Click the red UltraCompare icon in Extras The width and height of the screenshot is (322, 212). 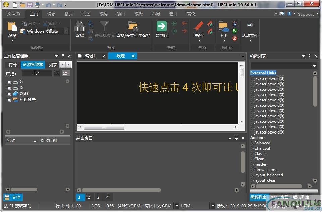[235, 38]
